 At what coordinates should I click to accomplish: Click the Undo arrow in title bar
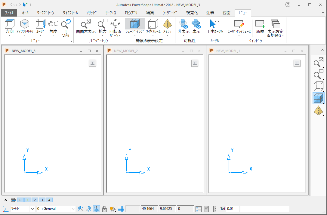12,5
